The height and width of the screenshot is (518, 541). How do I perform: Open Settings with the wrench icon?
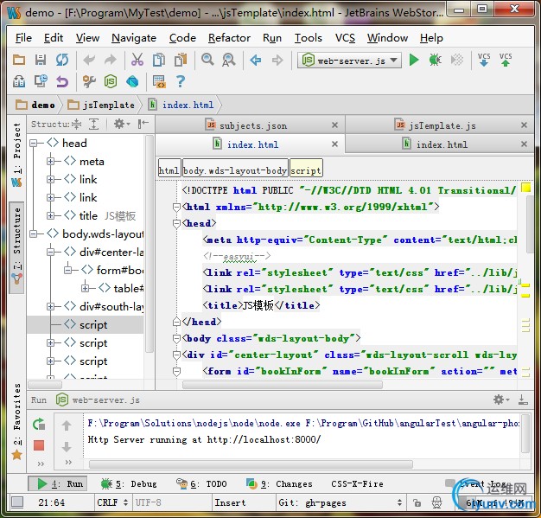(89, 82)
